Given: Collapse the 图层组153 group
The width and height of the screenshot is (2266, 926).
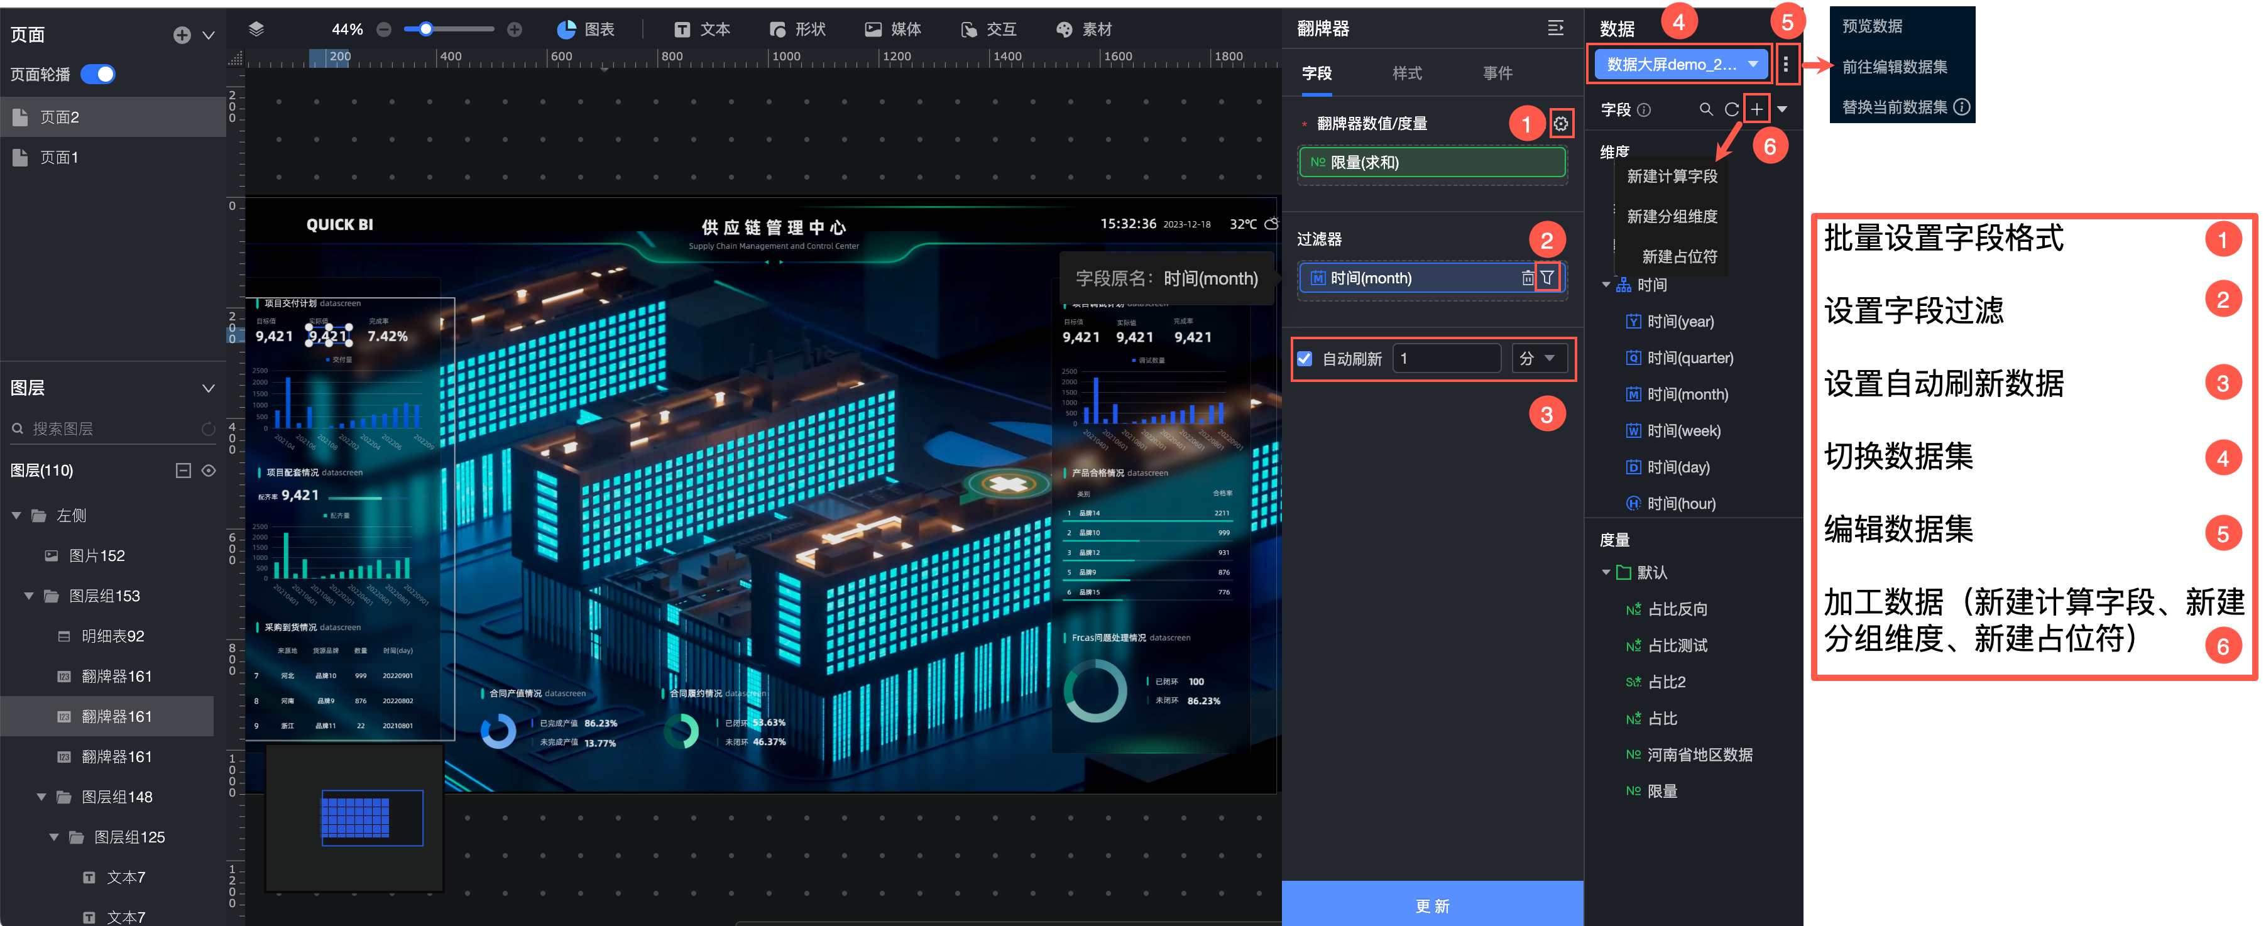Looking at the screenshot, I should (x=29, y=596).
